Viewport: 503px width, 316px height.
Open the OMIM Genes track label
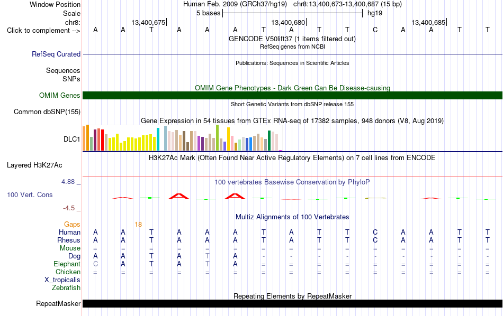pyautogui.click(x=59, y=96)
